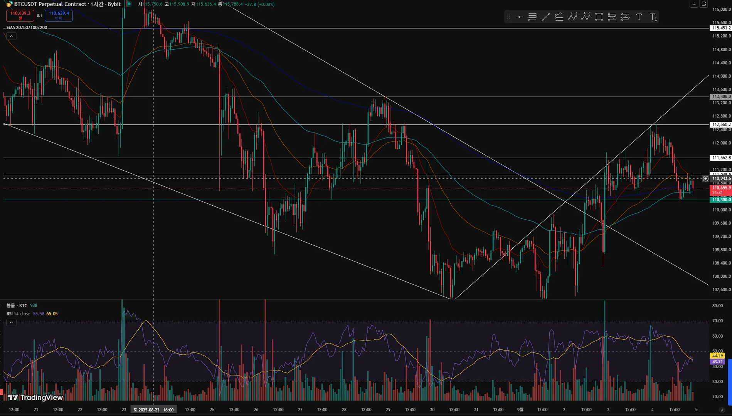732x416 pixels.
Task: Select the parallel horizontal lines tool
Action: 532,17
